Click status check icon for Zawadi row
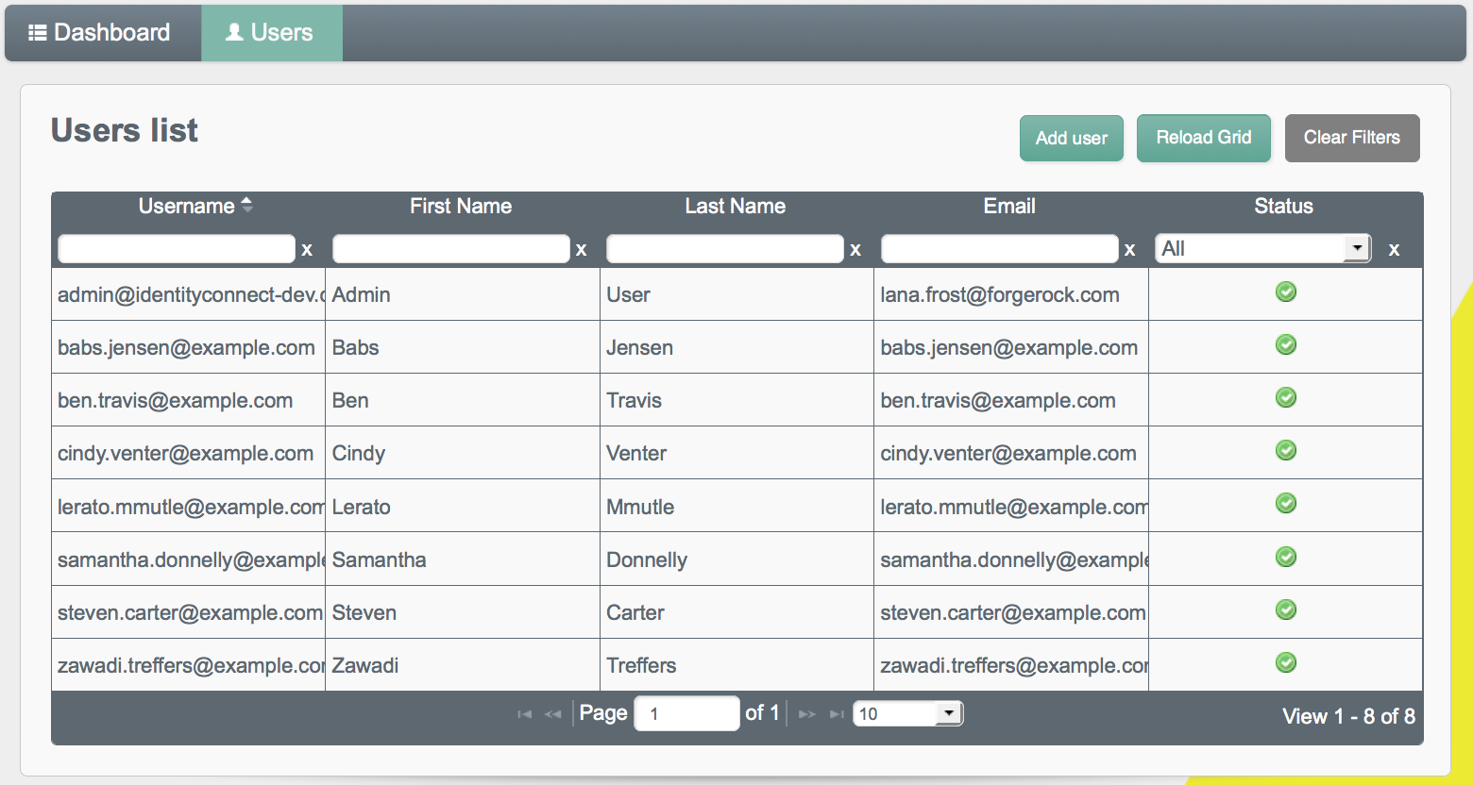This screenshot has width=1473, height=785. click(x=1286, y=662)
